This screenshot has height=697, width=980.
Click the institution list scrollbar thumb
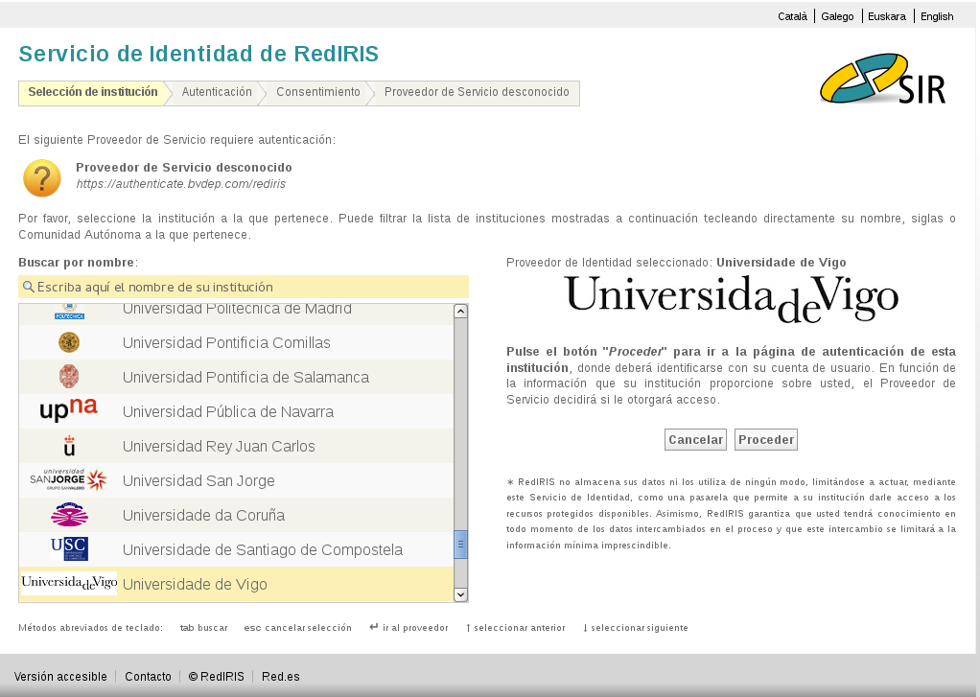pos(460,545)
